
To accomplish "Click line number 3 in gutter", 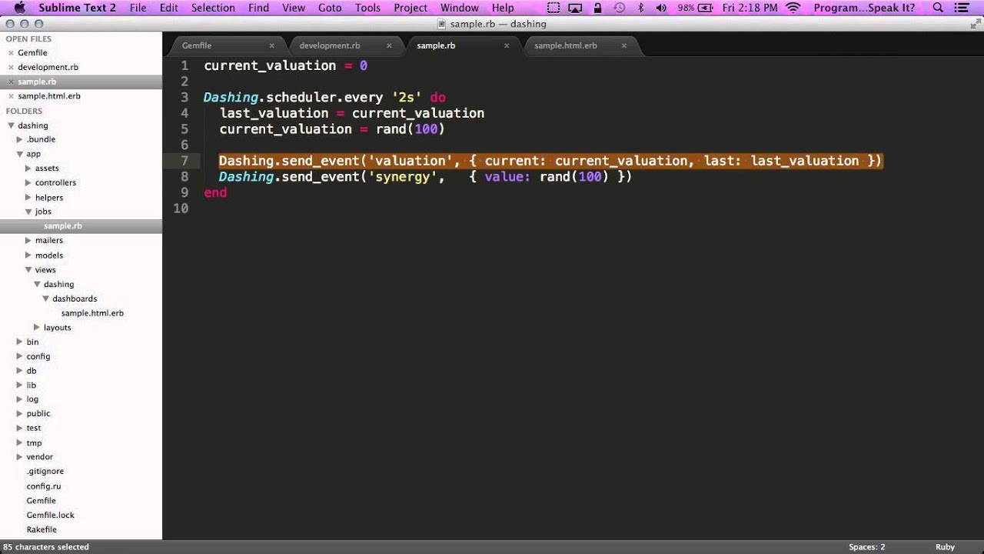I will coord(184,98).
